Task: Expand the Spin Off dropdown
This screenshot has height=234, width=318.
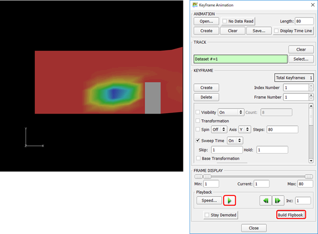Action: click(219, 129)
